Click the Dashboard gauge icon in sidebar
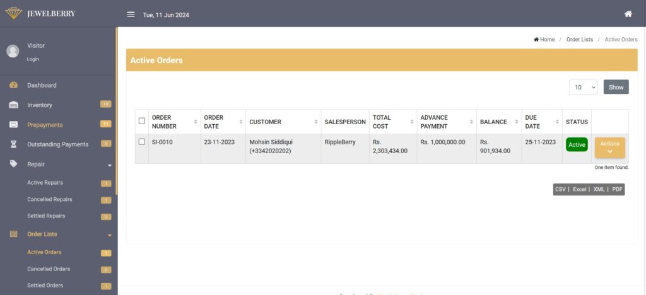Screen dimensions: 646x295 pyautogui.click(x=13, y=85)
